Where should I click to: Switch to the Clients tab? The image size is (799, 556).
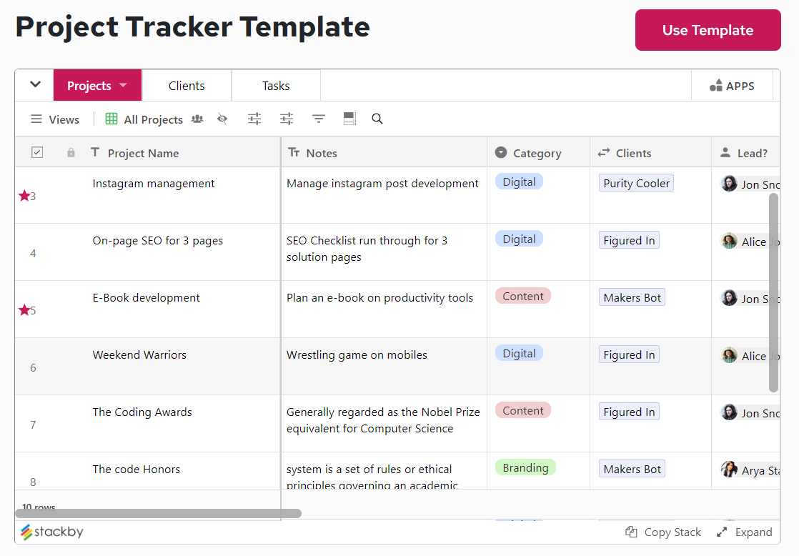coord(187,85)
